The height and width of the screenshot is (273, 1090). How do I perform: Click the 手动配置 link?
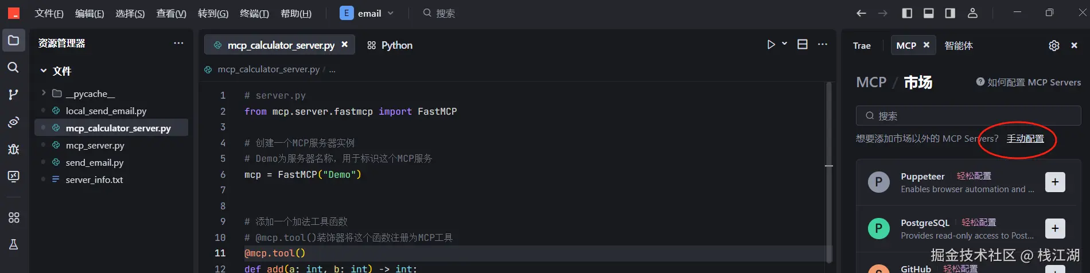point(1025,139)
